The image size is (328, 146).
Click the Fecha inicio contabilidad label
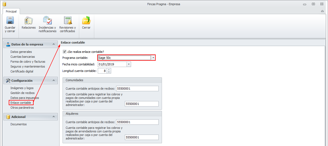(79, 64)
